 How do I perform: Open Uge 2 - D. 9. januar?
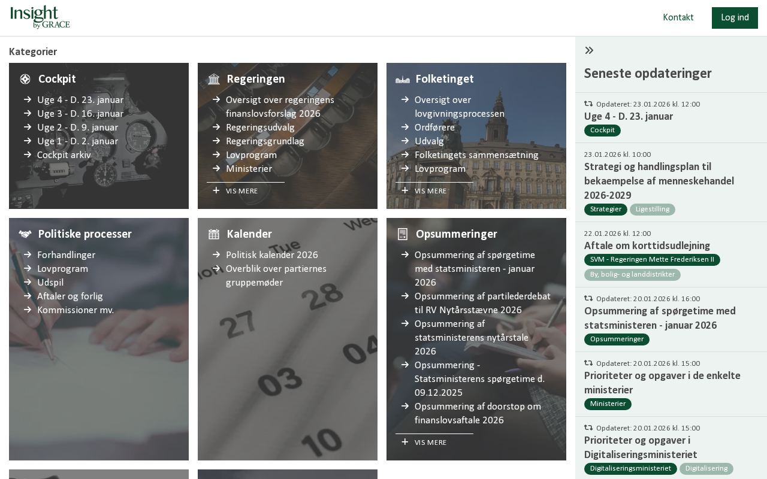[78, 128]
